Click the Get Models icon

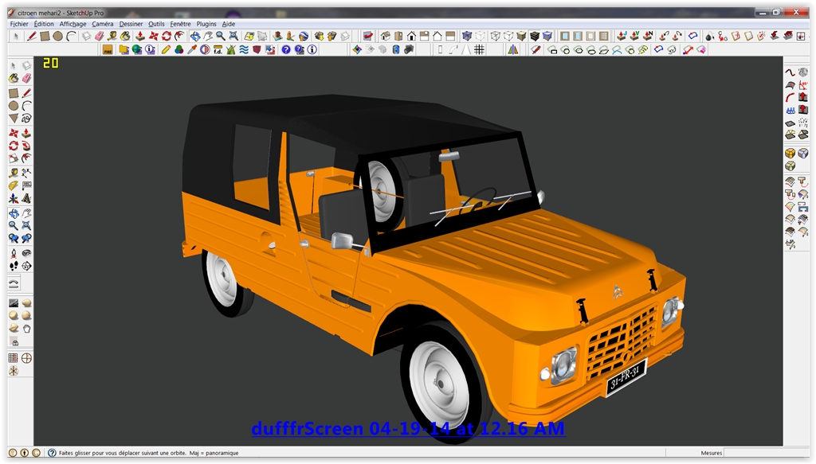coord(319,36)
